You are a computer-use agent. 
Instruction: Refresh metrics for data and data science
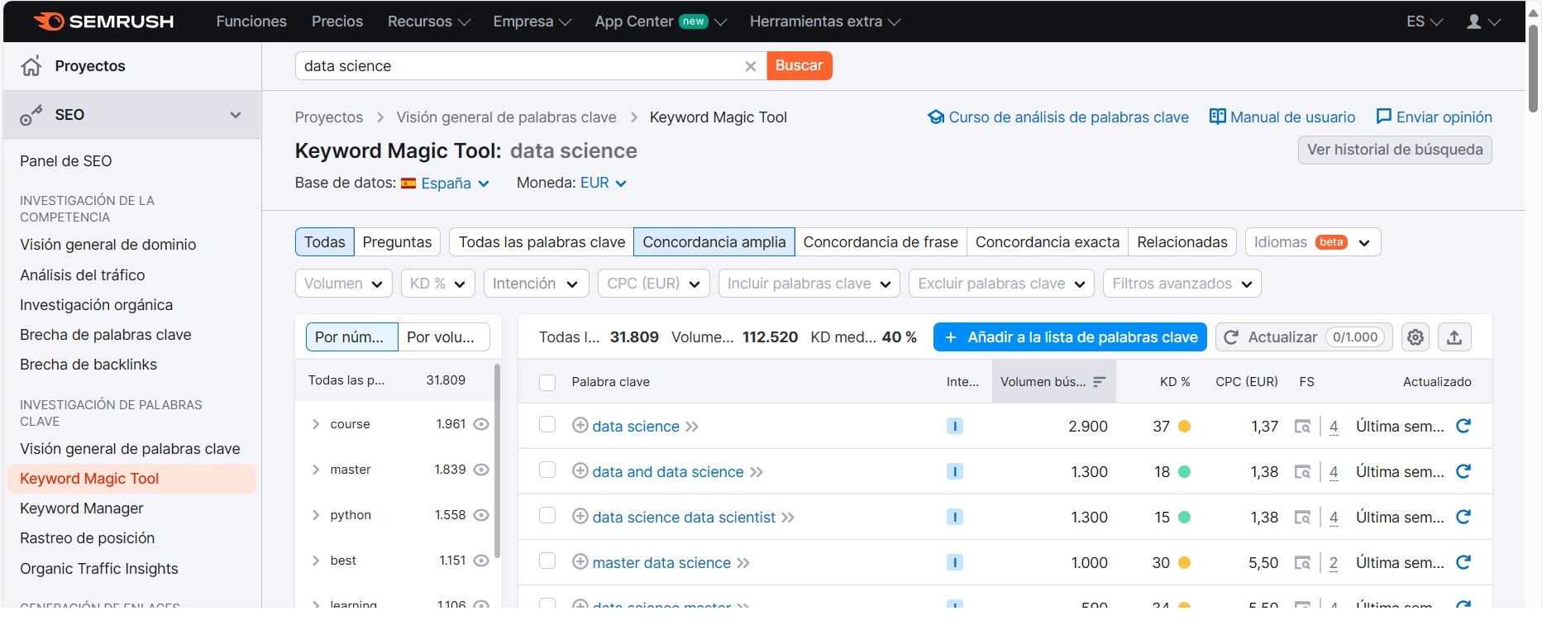pos(1463,471)
